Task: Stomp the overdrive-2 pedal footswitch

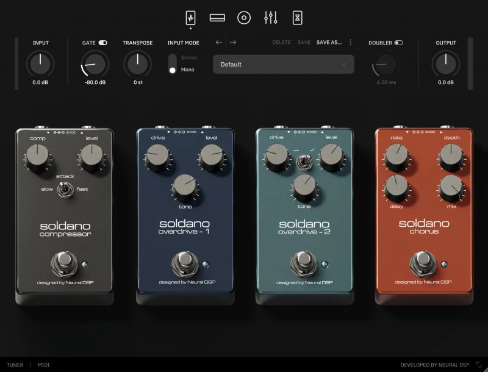Action: click(304, 263)
